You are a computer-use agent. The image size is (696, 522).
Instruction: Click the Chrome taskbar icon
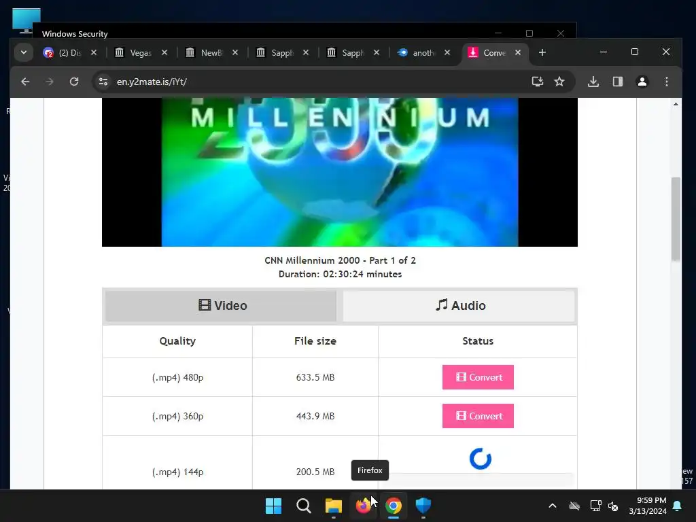pyautogui.click(x=394, y=506)
